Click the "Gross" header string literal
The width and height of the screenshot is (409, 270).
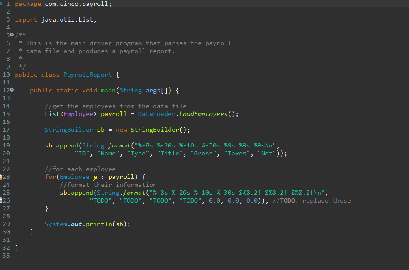pos(203,153)
